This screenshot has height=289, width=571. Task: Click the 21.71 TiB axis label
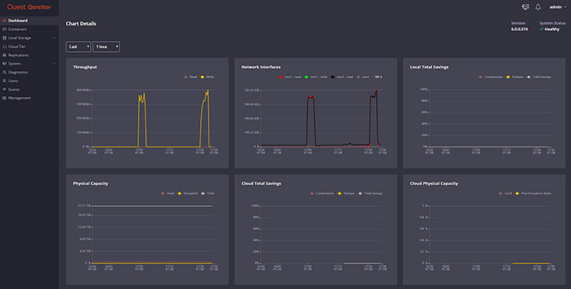point(83,206)
